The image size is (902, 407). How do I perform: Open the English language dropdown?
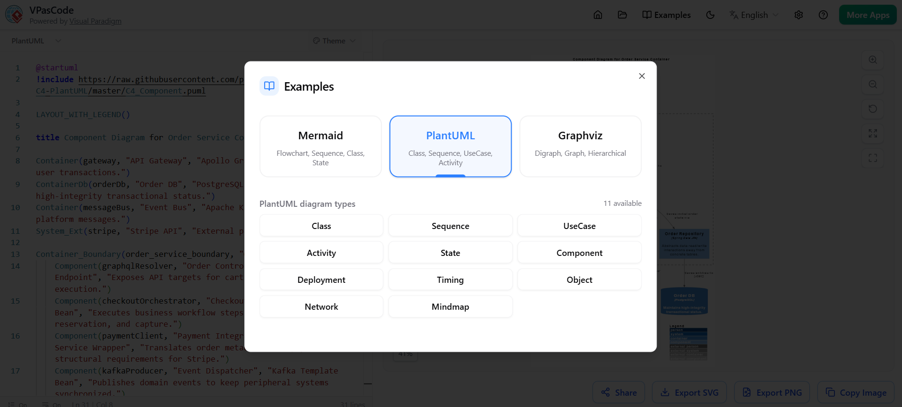coord(754,15)
